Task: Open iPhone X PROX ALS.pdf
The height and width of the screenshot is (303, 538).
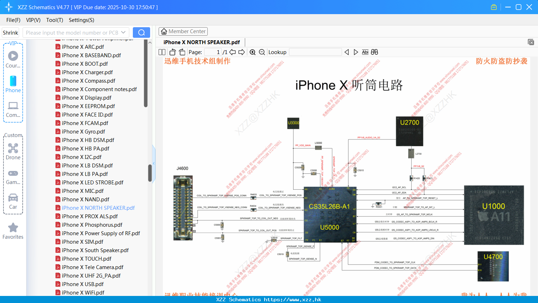Action: coord(90,216)
